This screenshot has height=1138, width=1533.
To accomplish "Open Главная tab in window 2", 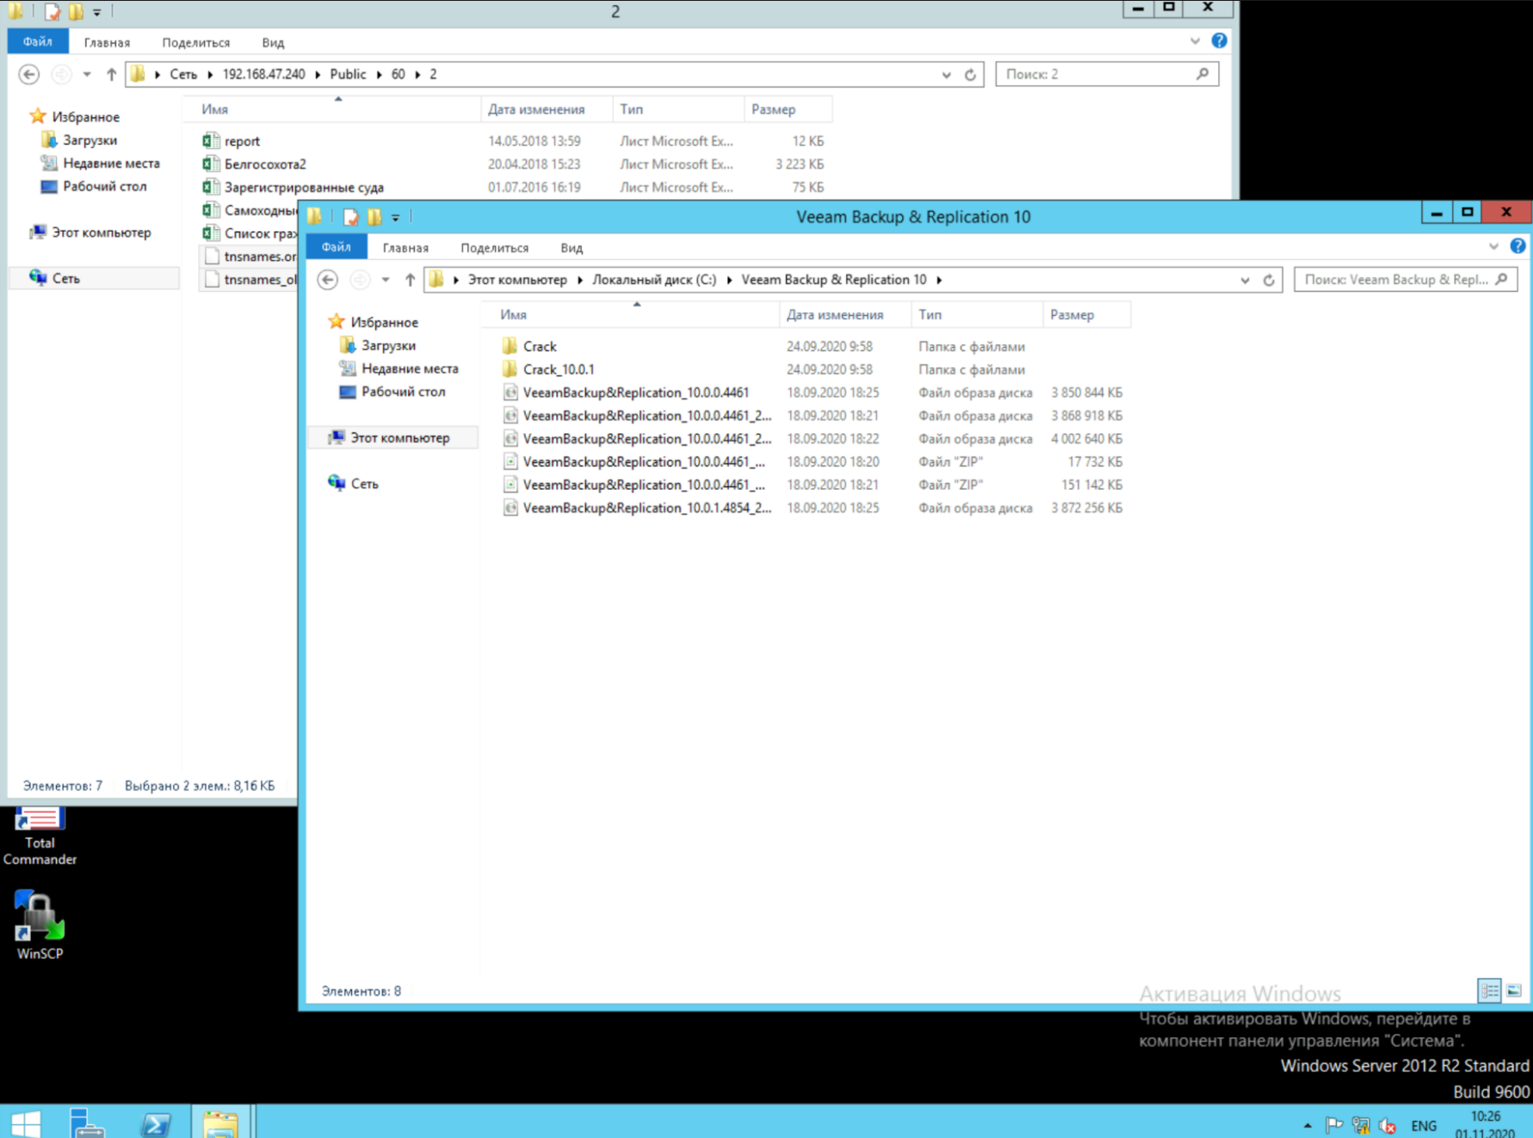I will pos(107,42).
